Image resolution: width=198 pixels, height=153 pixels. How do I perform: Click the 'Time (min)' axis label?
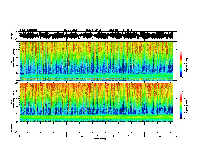(100, 139)
